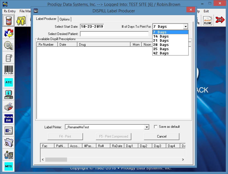Open the Label Printer dropdown
This screenshot has width=228, height=174.
tap(147, 127)
